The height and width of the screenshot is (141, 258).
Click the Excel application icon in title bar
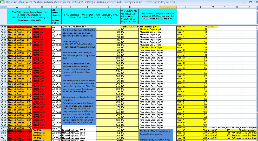pyautogui.click(x=2, y=2)
